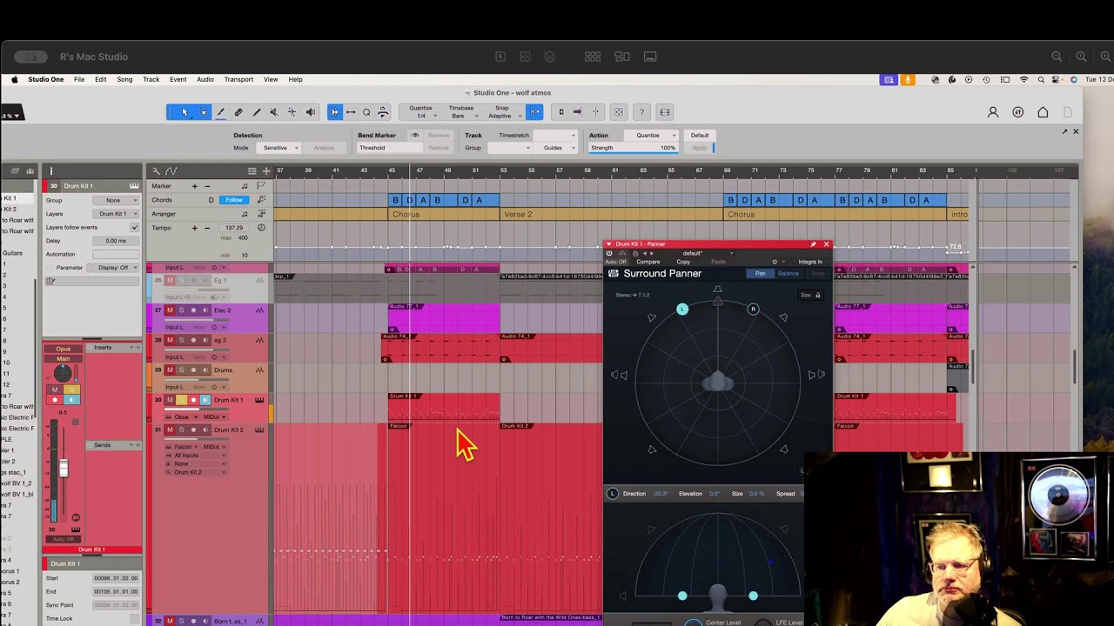Open the home start page icon
Viewport: 1114px width, 626px height.
(1043, 112)
